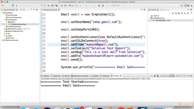The height and width of the screenshot is (109, 194).
Task: Click the Open Web Browser globe icon
Action: [99, 5]
